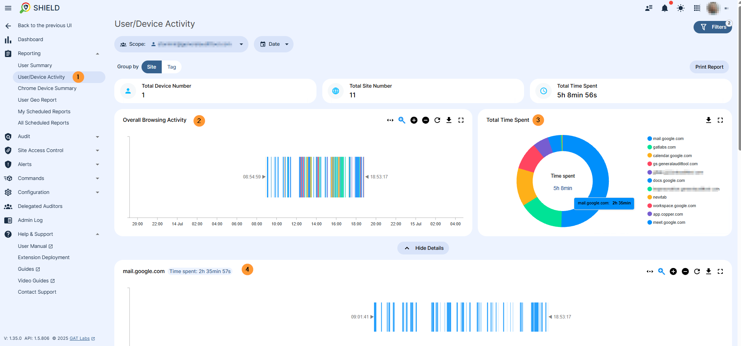
Task: Open User Summary report
Action: click(x=35, y=66)
